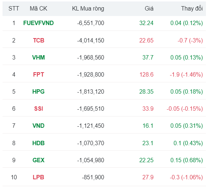Click rank number 2 in TCB row
This screenshot has height=188, width=211.
[14, 40]
